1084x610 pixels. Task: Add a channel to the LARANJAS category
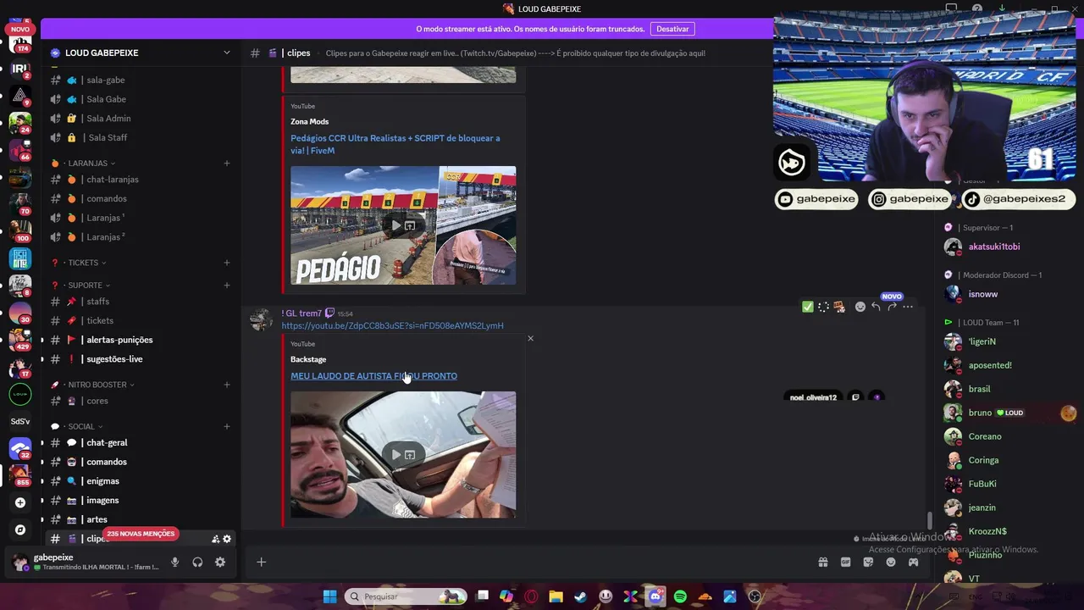click(x=227, y=163)
